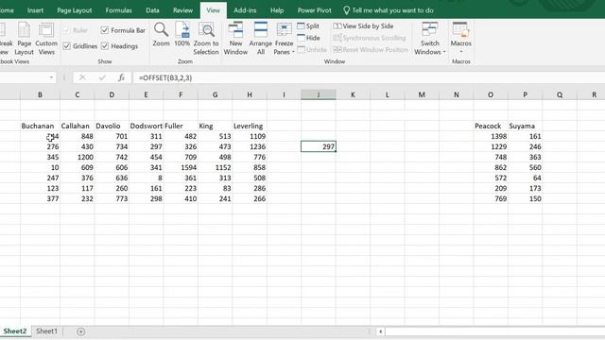Set zoom to 100%
Screen dimensions: 605x340
181,35
